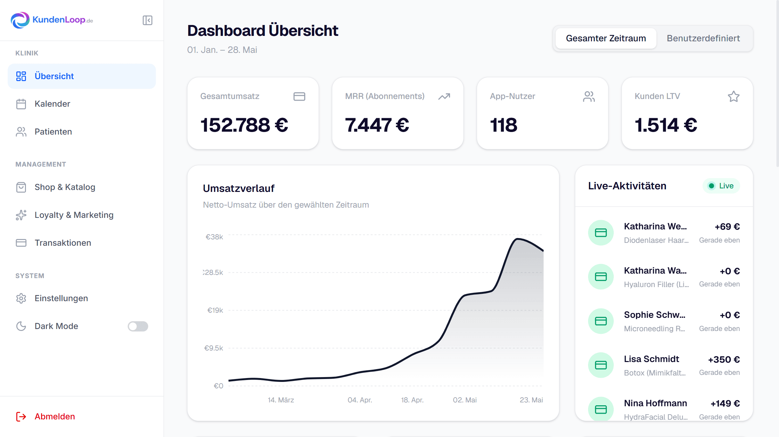The image size is (779, 437).
Task: Click the Katharina We... activity name
Action: tap(655, 227)
